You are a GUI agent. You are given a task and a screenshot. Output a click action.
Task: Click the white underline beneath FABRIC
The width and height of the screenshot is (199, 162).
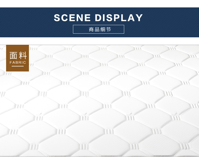coord(18,66)
